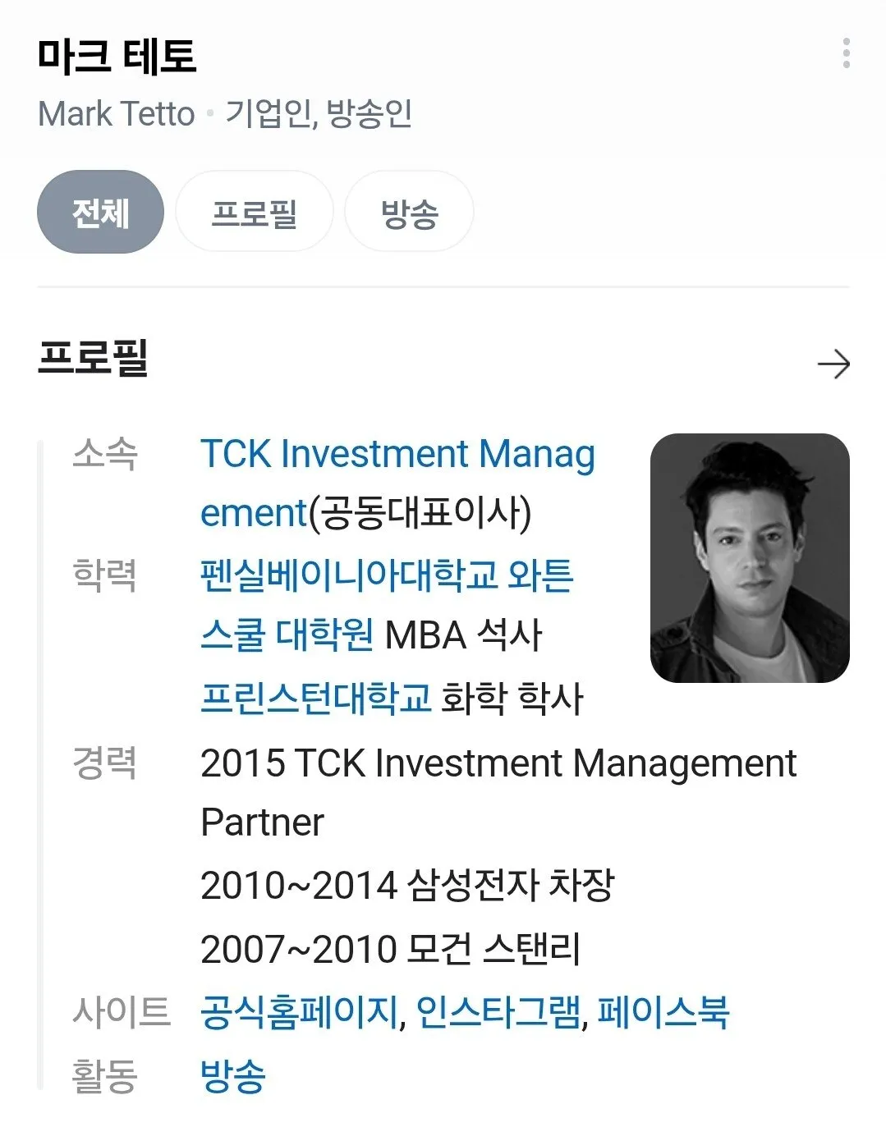Click the arrow beside the 프로필 heading
The image size is (886, 1127).
pyautogui.click(x=833, y=364)
